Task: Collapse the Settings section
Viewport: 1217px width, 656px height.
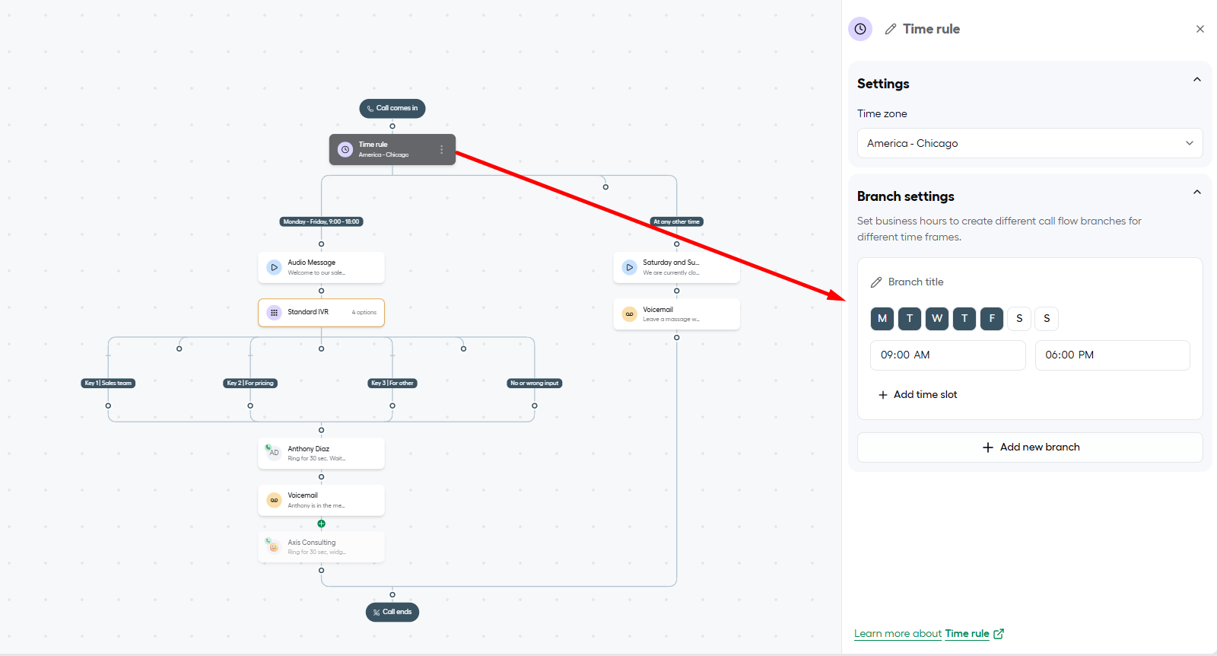Action: (x=1197, y=79)
